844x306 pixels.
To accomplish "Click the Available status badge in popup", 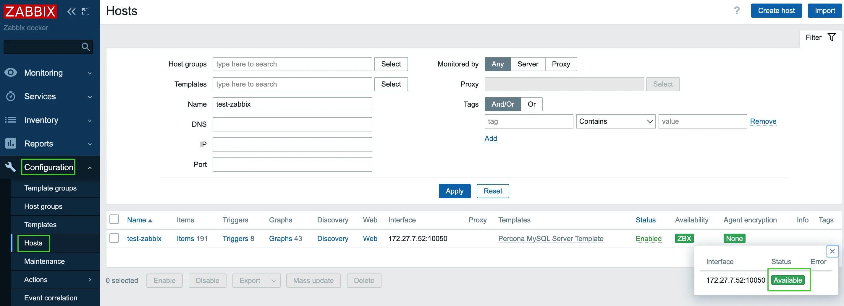I will (x=788, y=280).
